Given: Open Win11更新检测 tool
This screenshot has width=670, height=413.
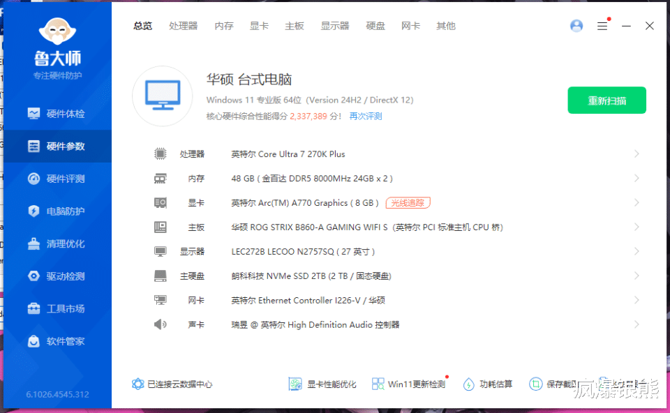Looking at the screenshot, I should click(x=408, y=384).
